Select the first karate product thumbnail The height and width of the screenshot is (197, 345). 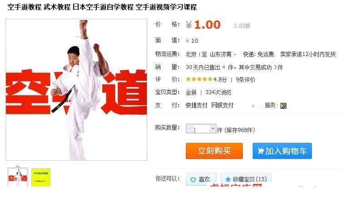coord(18,177)
